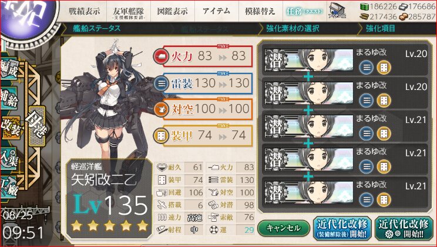Open the 図鑑表示 encyclopedia menu
This screenshot has width=437, height=247.
pos(173,11)
